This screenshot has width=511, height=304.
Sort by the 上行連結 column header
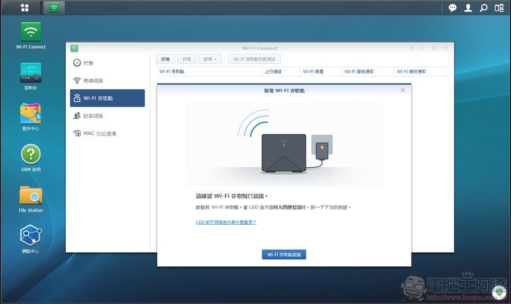[280, 72]
